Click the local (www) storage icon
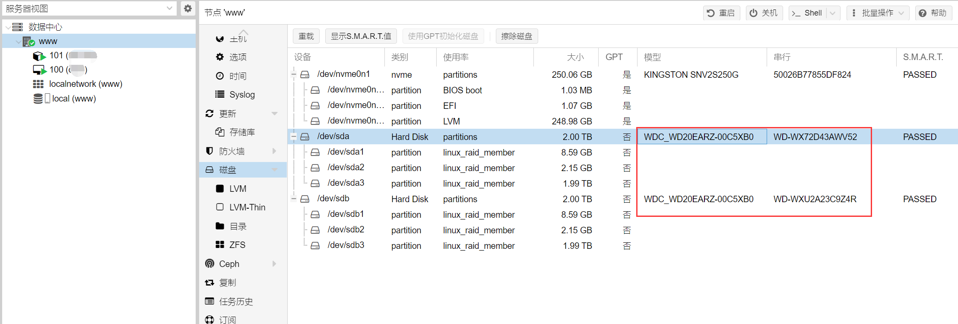The image size is (958, 324). 38,98
